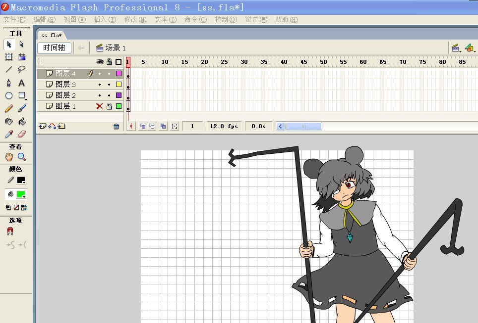The image size is (478, 323).
Task: Select the Pen tool
Action: 9,83
